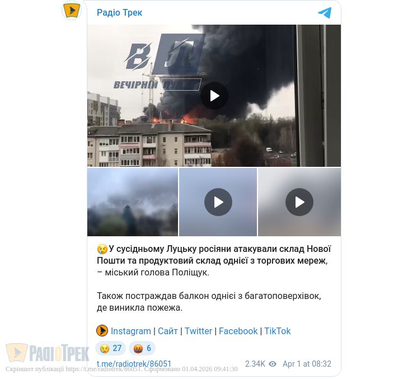Click the orange play icon before Instagram
The height and width of the screenshot is (379, 403).
click(x=102, y=331)
